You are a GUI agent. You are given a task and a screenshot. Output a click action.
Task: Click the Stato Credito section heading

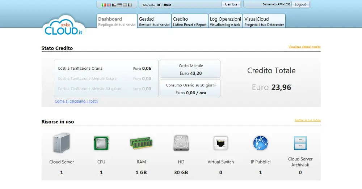(x=57, y=48)
